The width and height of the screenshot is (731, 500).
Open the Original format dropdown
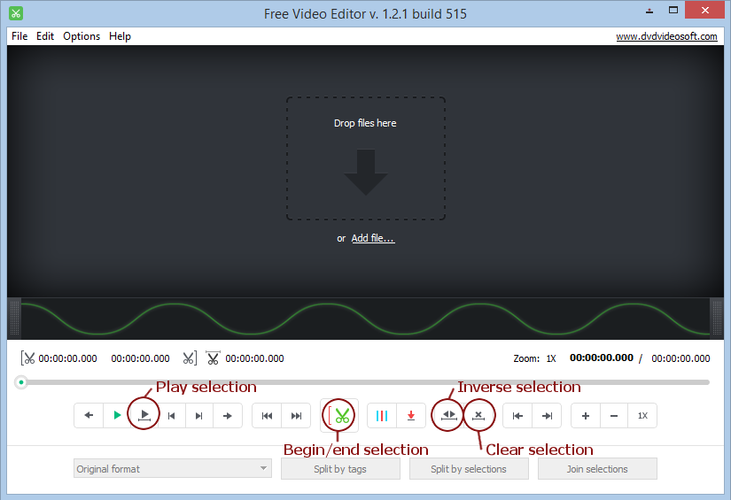coord(173,468)
